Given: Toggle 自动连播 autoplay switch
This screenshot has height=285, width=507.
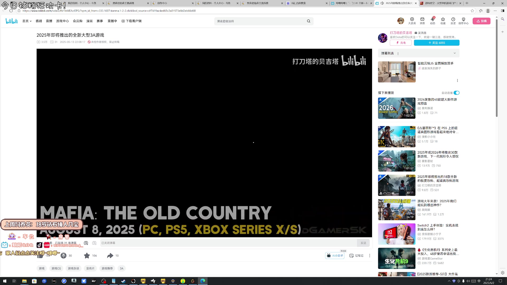Looking at the screenshot, I should 457,93.
